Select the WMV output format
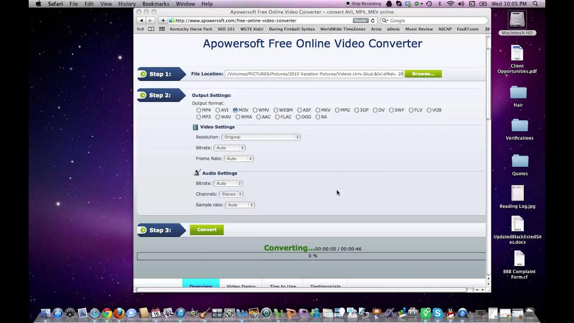 point(255,110)
